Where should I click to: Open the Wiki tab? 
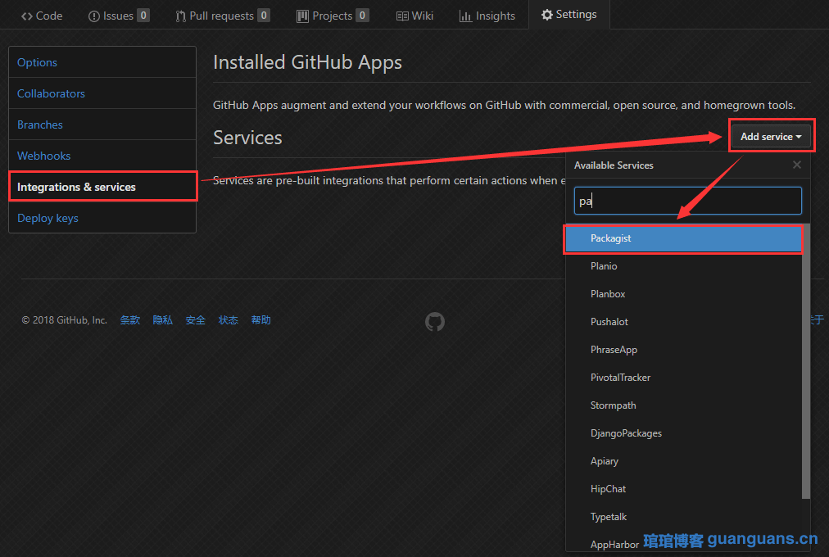(414, 16)
